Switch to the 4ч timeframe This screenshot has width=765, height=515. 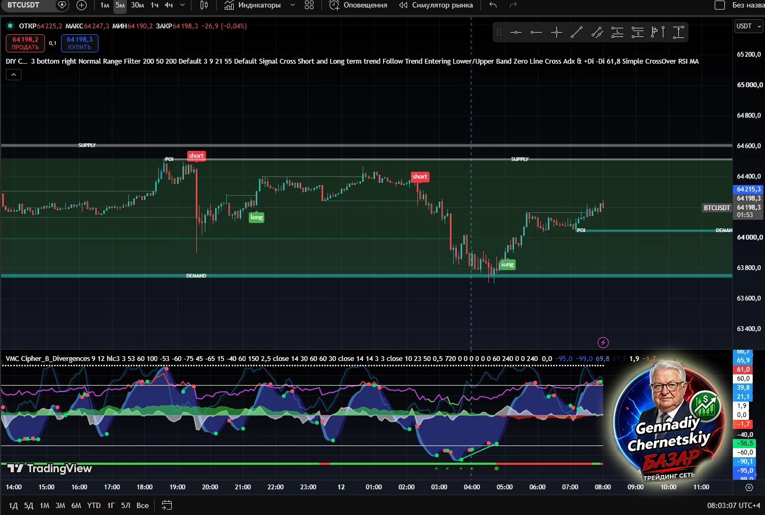tap(169, 5)
